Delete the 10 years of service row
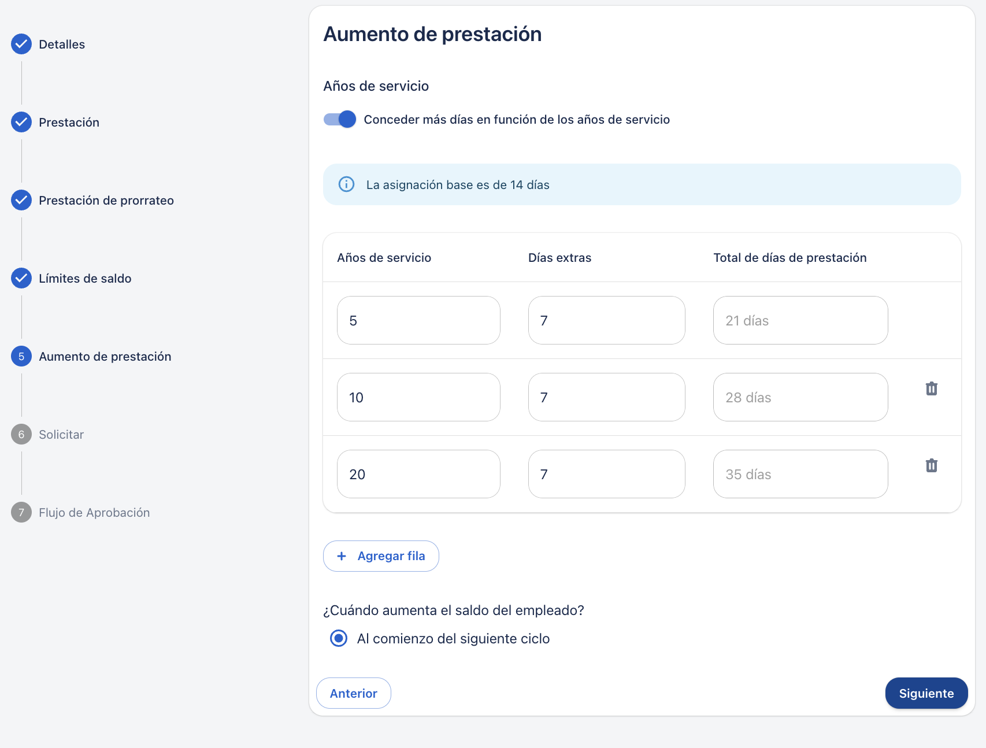 pos(931,388)
